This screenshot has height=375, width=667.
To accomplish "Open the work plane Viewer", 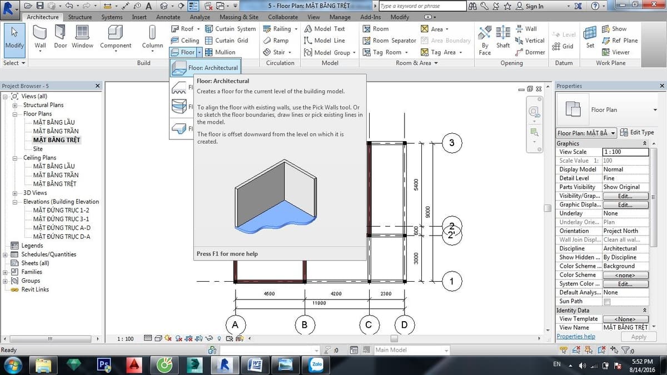I will coord(615,52).
